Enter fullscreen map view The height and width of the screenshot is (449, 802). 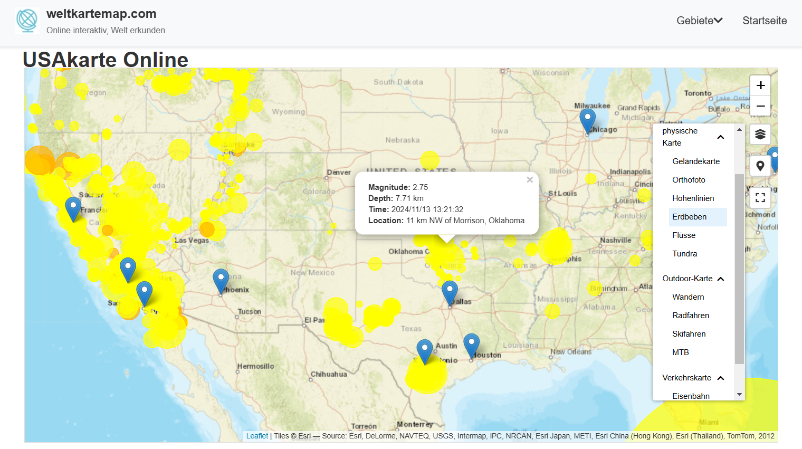760,198
